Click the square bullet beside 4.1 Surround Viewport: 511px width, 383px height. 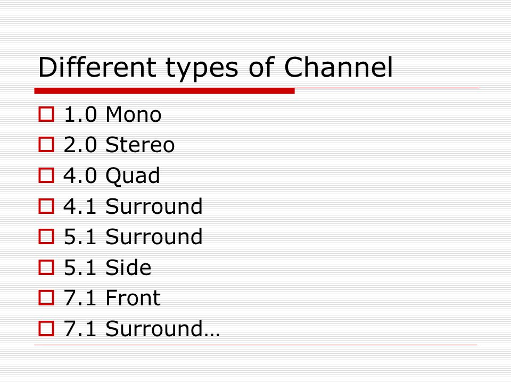pos(46,206)
